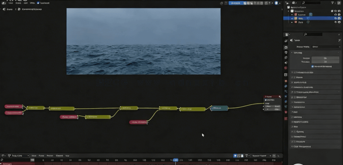Screen dimensions: 343x165
Task: Open the blue wrench Modifiers tab
Action: [x=286, y=86]
